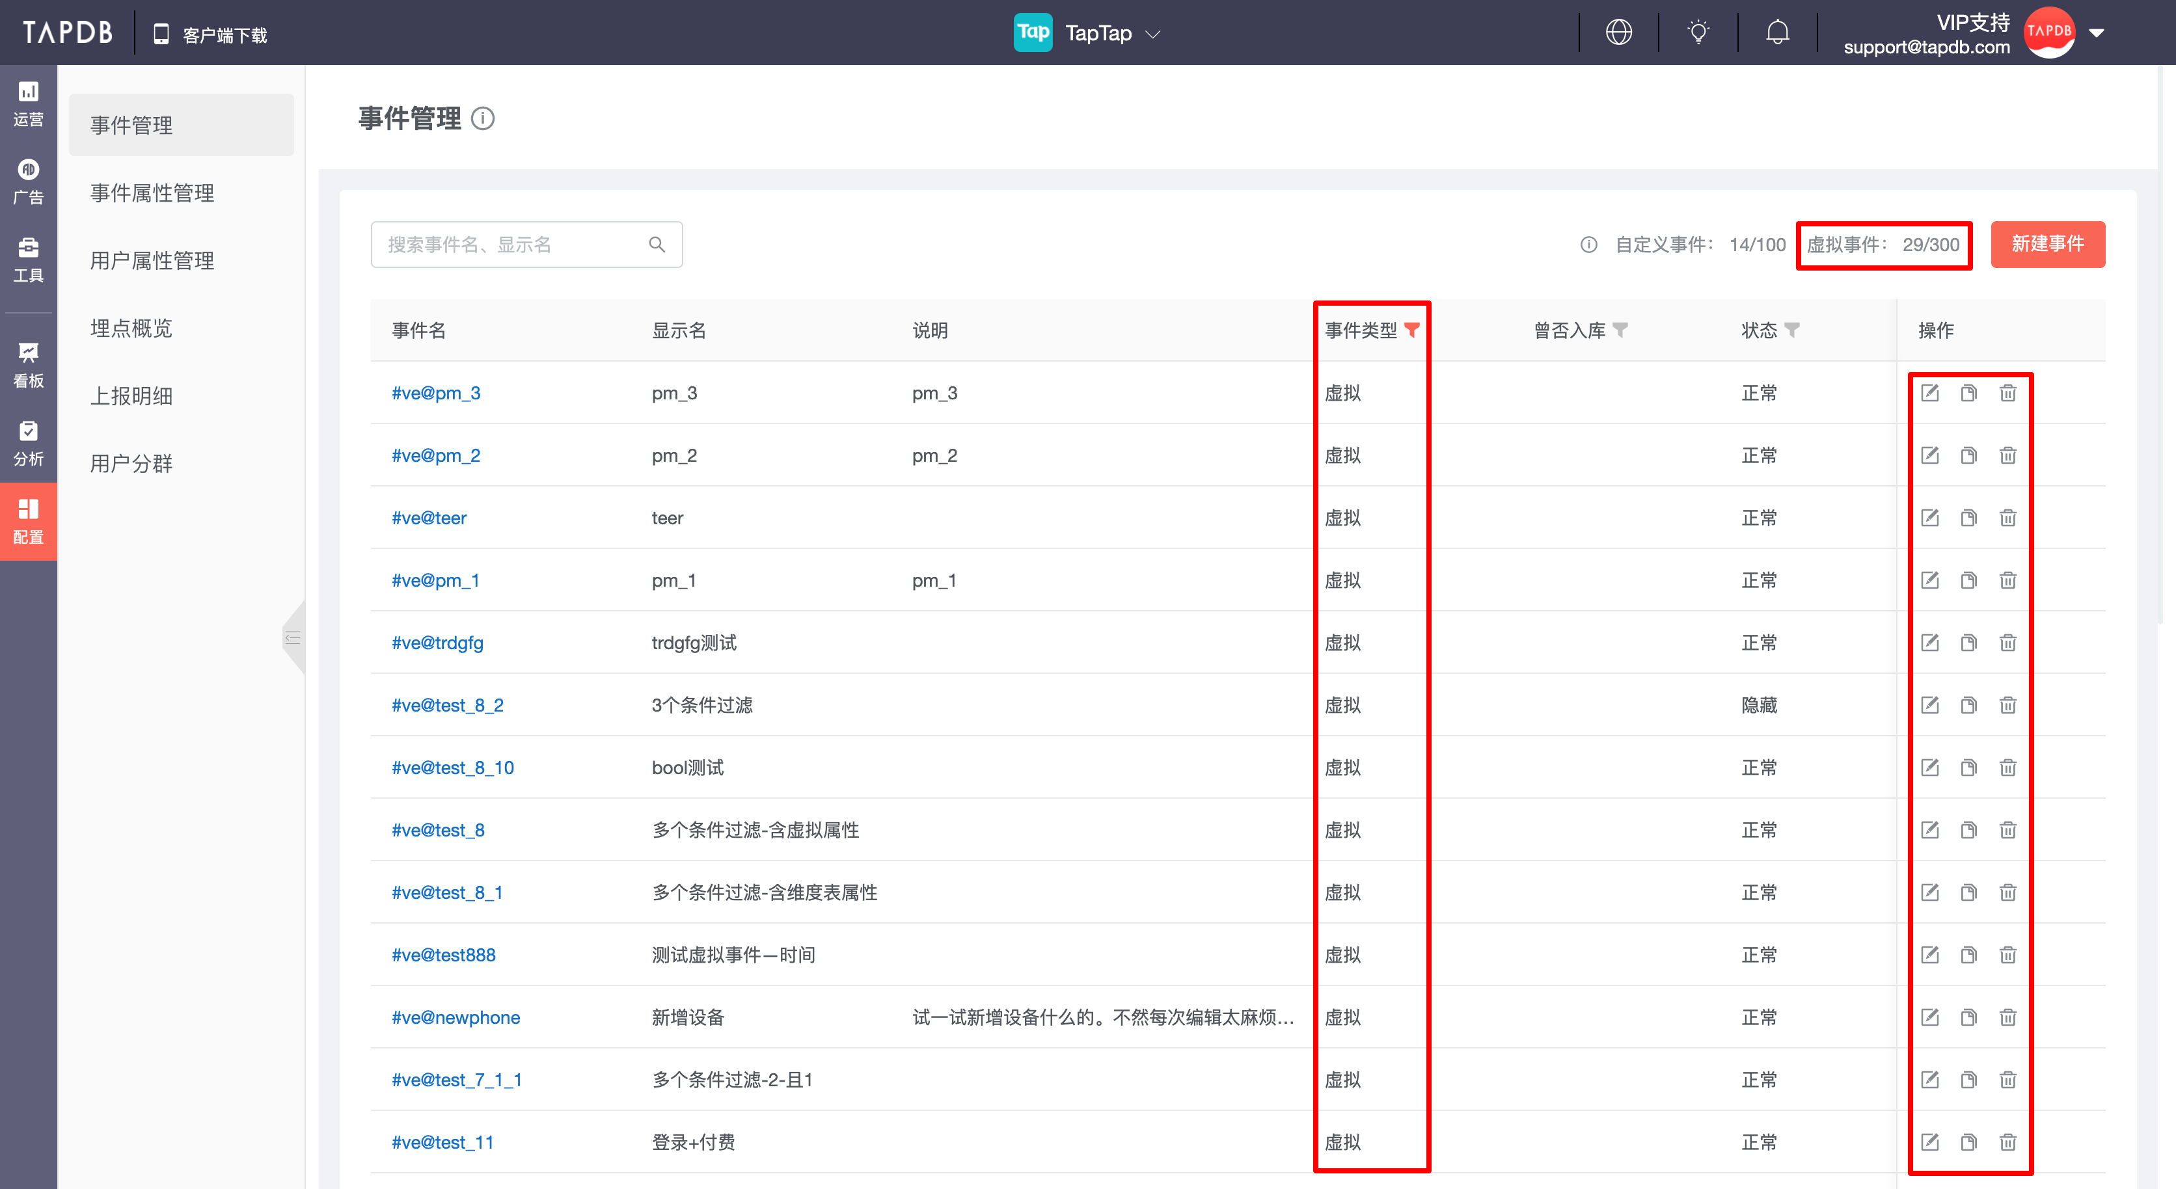Copy the #ve@trdgfg event
This screenshot has height=1189, width=2176.
coord(1968,643)
